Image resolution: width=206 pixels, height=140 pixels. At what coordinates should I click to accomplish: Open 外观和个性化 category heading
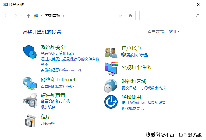(x=136, y=67)
